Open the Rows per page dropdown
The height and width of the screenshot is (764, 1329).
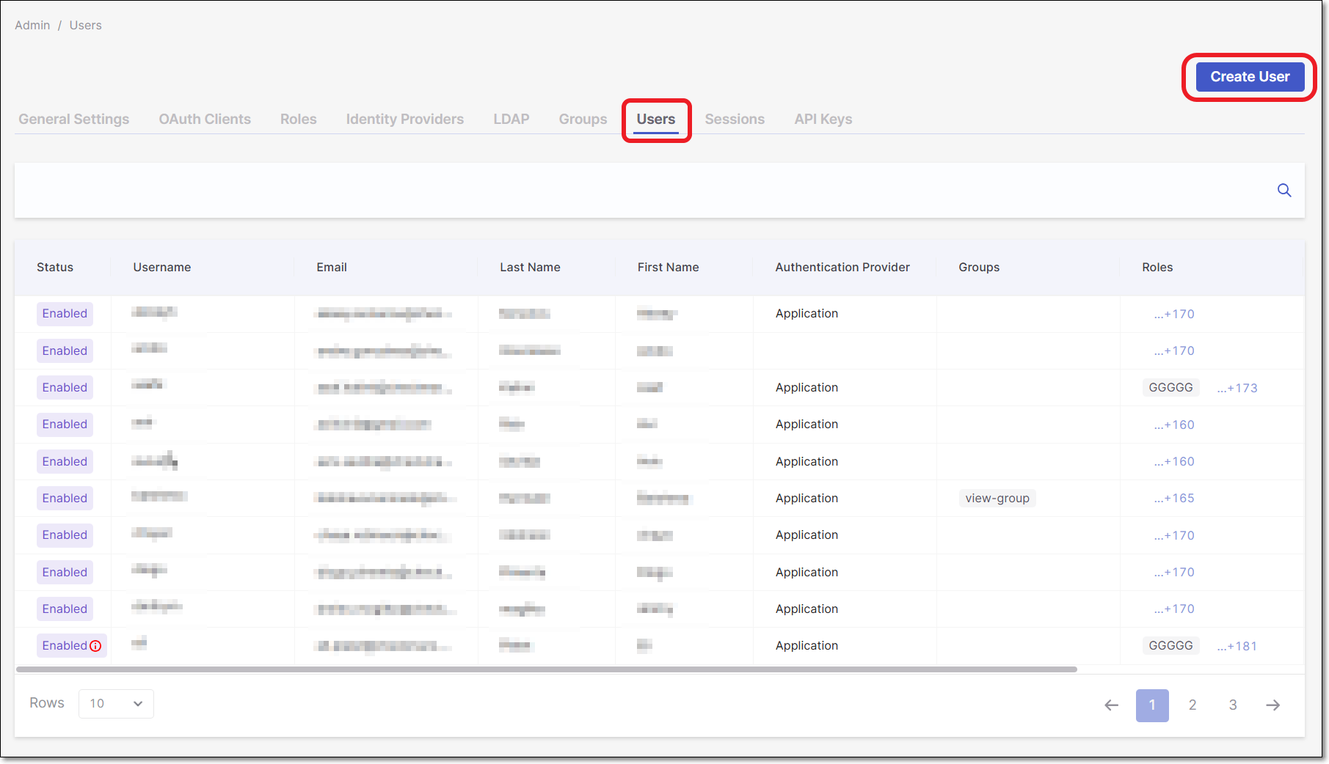tap(116, 704)
